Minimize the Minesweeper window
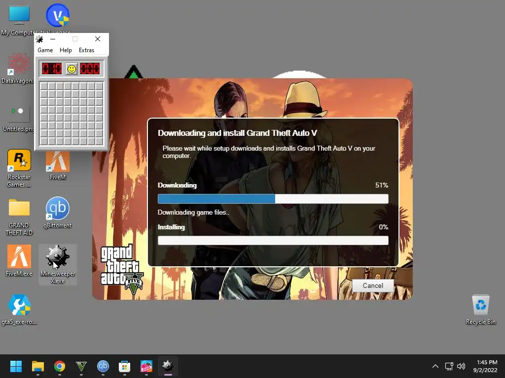This screenshot has width=505, height=378. [x=53, y=39]
